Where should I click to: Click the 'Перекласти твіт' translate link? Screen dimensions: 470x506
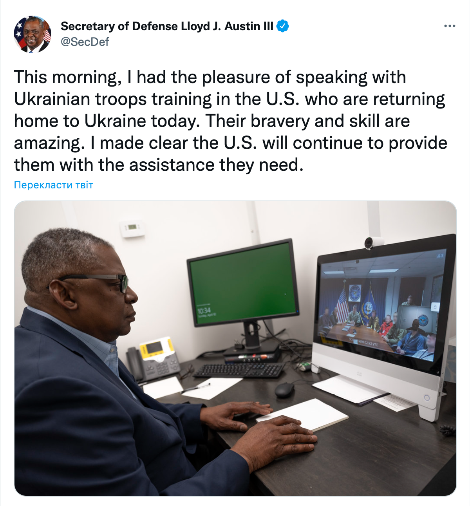pos(54,185)
